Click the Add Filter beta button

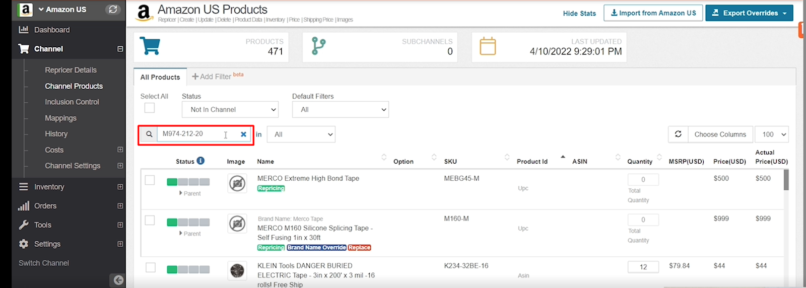click(217, 77)
